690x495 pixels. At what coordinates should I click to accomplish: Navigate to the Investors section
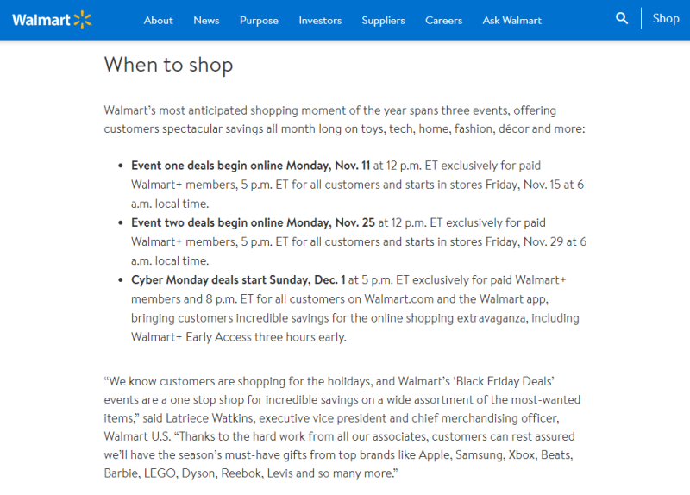tap(320, 20)
